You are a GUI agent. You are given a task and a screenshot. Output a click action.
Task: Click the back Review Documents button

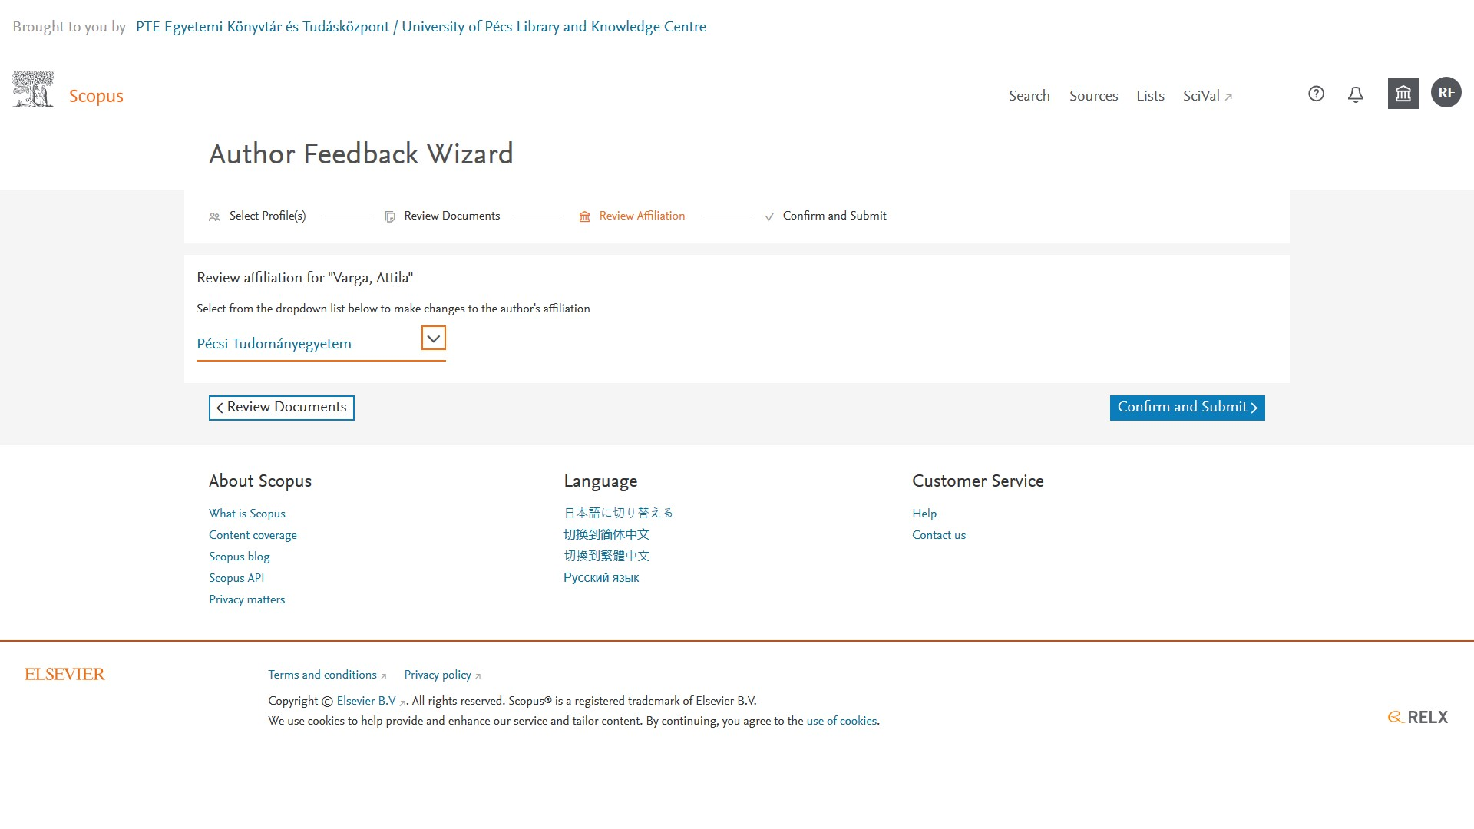[x=282, y=408]
